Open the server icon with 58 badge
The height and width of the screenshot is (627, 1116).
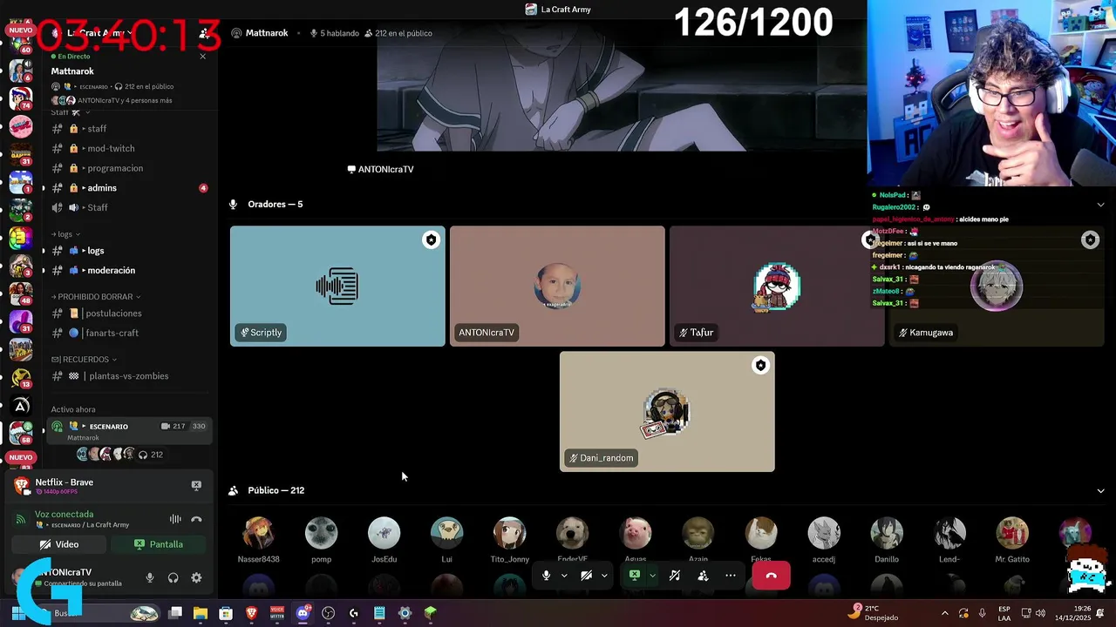coord(20,431)
